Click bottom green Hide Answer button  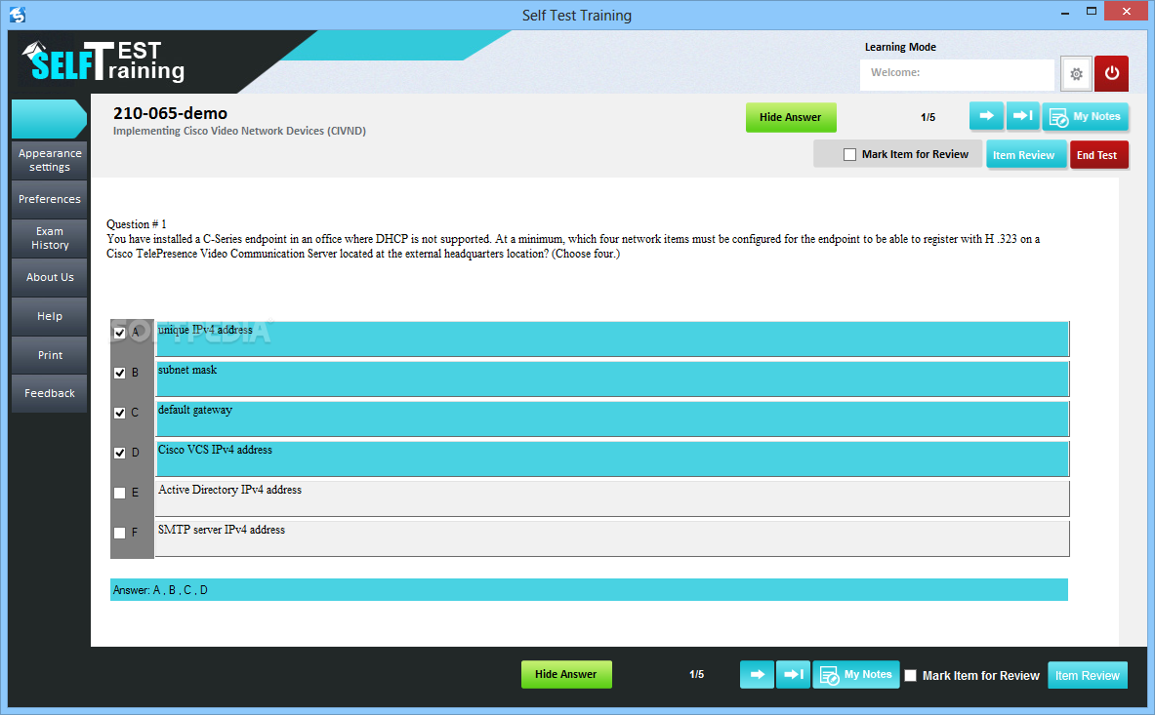coord(566,674)
